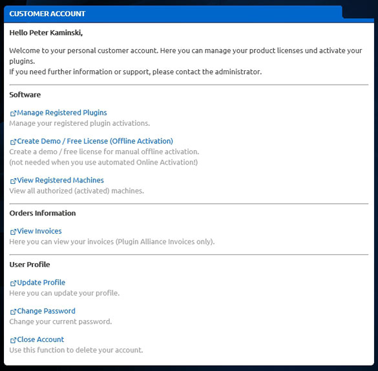Open the Manage Registered Plugins link
This screenshot has height=371, width=378.
pyautogui.click(x=62, y=113)
